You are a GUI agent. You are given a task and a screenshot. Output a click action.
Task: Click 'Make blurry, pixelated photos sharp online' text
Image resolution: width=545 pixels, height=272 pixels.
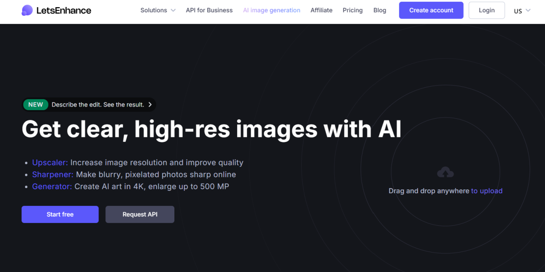(x=156, y=175)
